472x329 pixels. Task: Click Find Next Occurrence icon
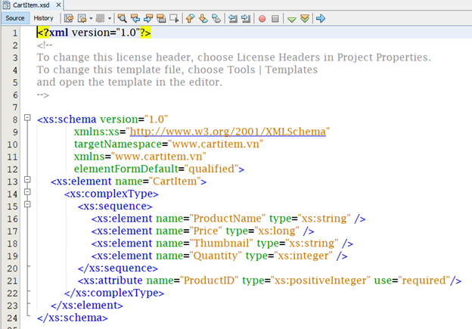pyautogui.click(x=148, y=18)
